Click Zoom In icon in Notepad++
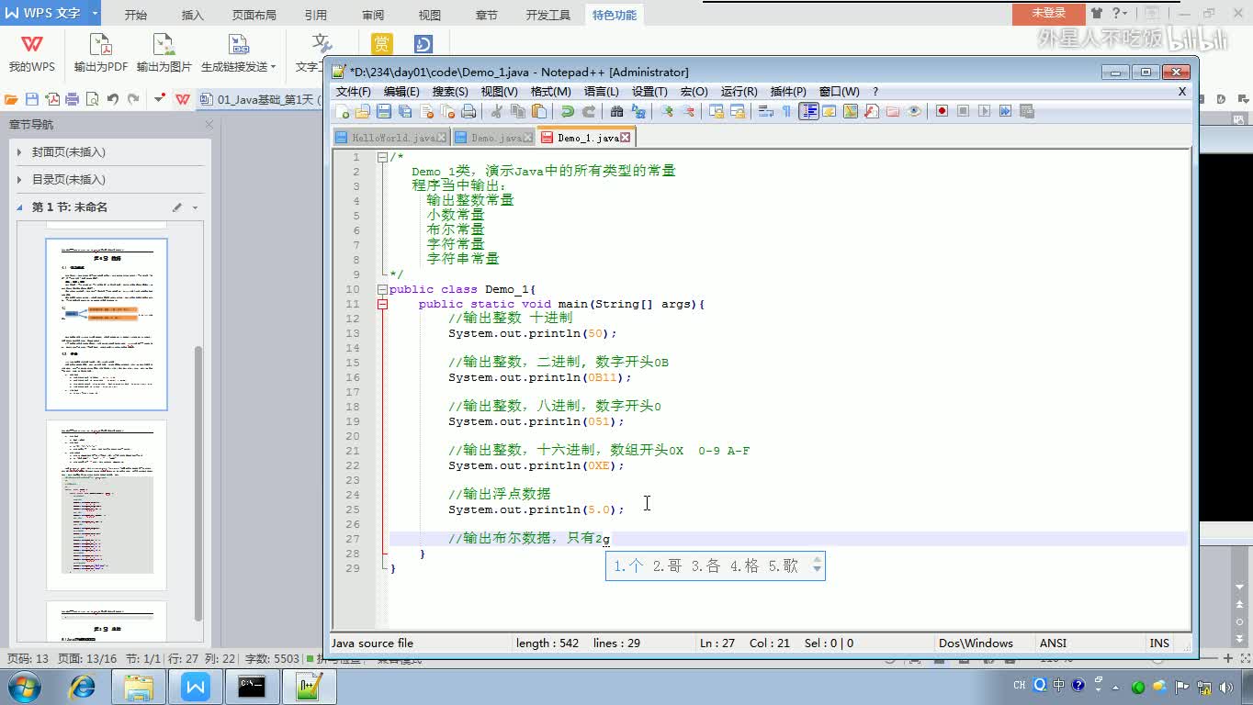The width and height of the screenshot is (1253, 705). [x=667, y=111]
